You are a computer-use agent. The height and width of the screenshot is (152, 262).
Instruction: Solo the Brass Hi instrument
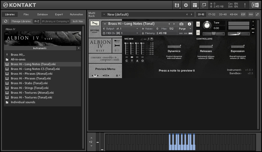(198, 24)
